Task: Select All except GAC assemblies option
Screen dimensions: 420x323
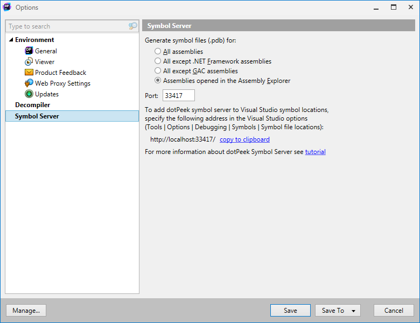Action: tap(158, 71)
